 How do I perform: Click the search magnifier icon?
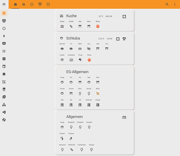pyautogui.click(x=167, y=4)
